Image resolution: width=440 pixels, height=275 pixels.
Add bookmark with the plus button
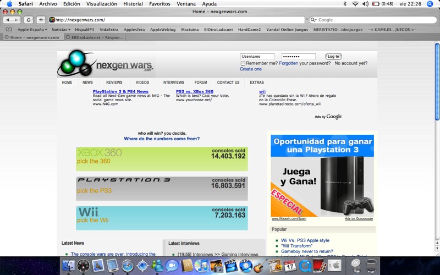pos(41,20)
